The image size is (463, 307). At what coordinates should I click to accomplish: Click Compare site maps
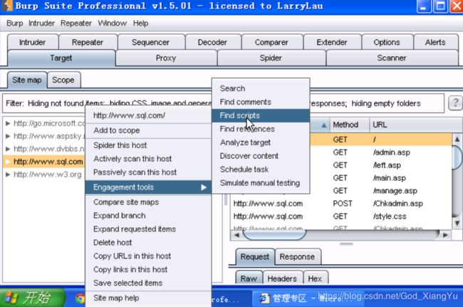[x=148, y=202]
